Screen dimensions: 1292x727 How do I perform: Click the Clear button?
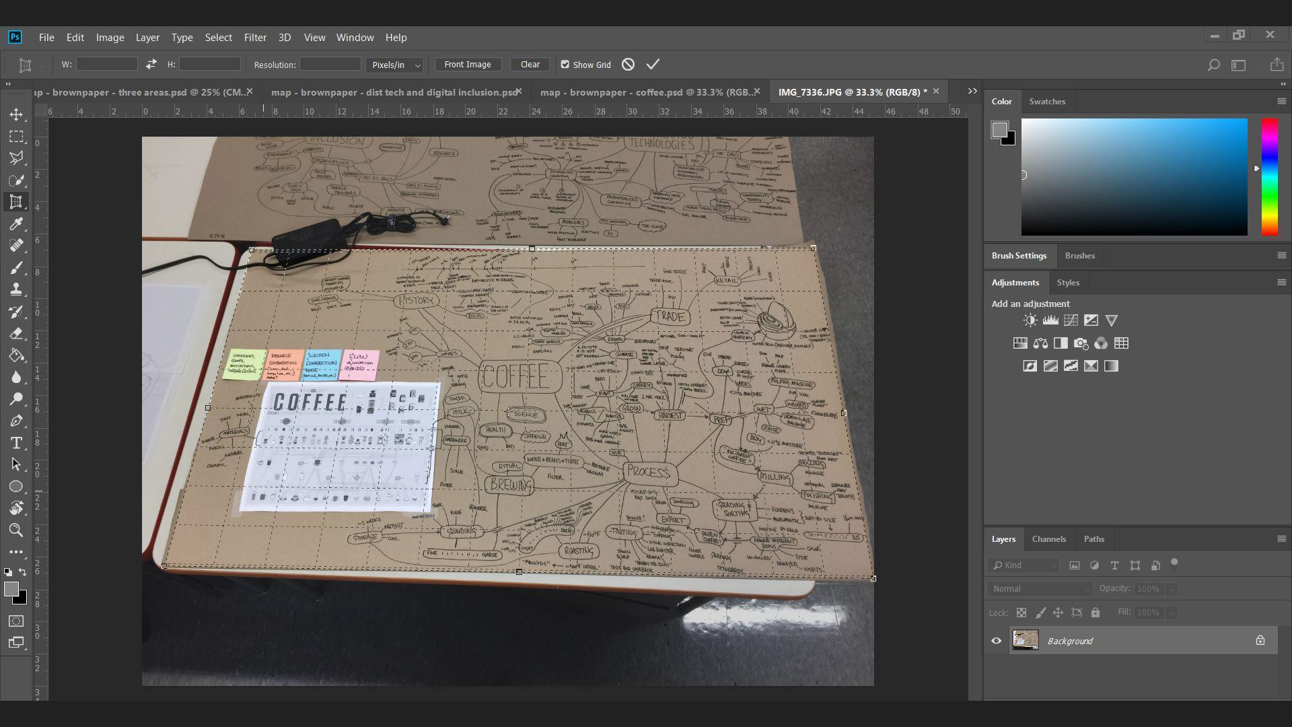[x=530, y=65]
